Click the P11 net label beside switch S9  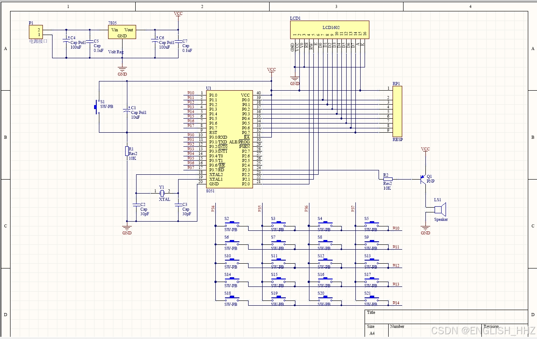pyautogui.click(x=396, y=247)
